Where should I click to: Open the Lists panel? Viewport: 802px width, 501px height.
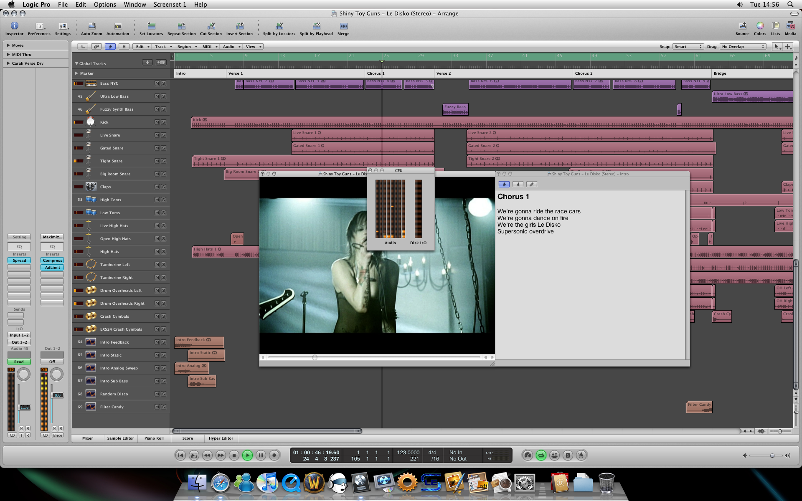[776, 28]
